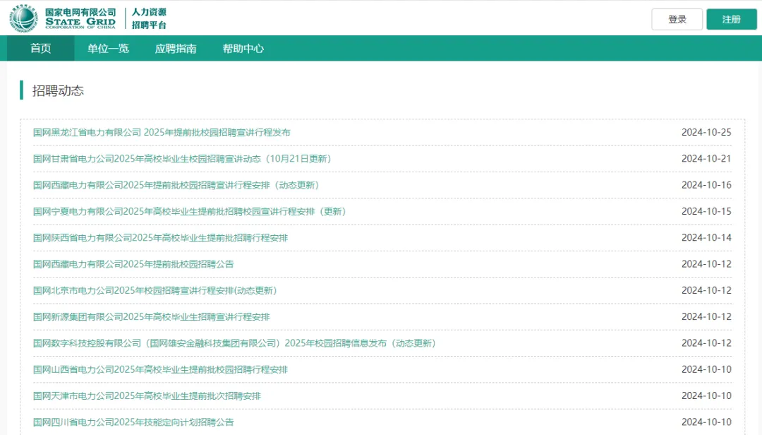This screenshot has width=762, height=435.
Task: Click the State Grid globe logo
Action: click(23, 18)
